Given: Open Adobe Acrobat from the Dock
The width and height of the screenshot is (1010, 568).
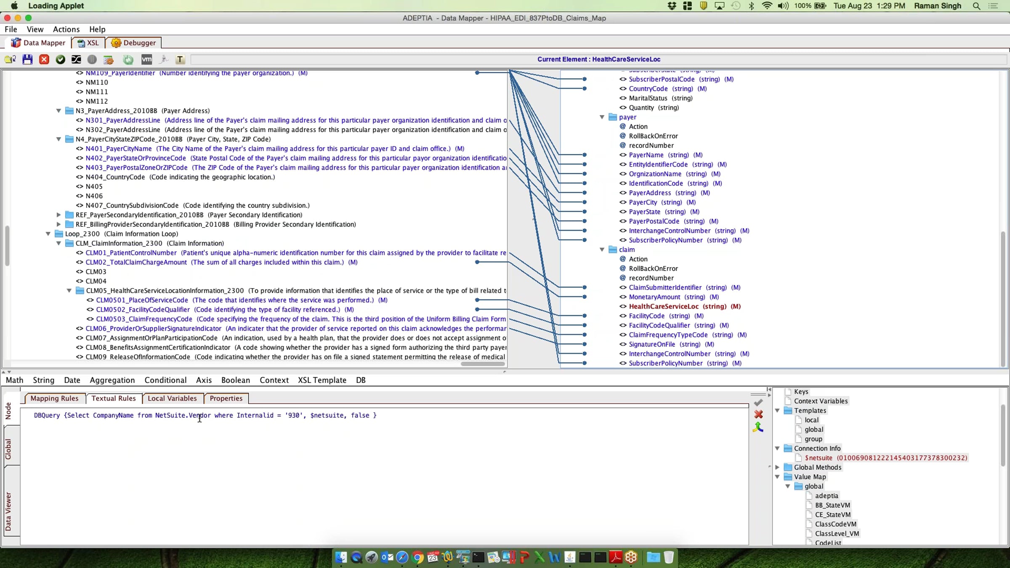Looking at the screenshot, I should click(x=616, y=558).
